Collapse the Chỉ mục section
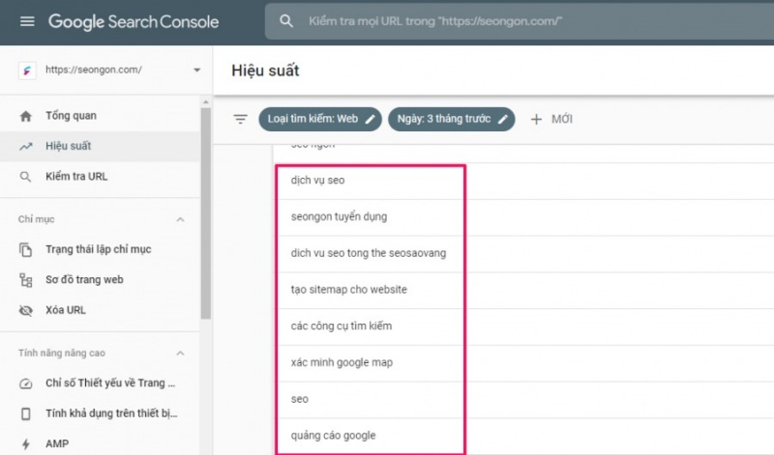This screenshot has width=774, height=455. 180,220
